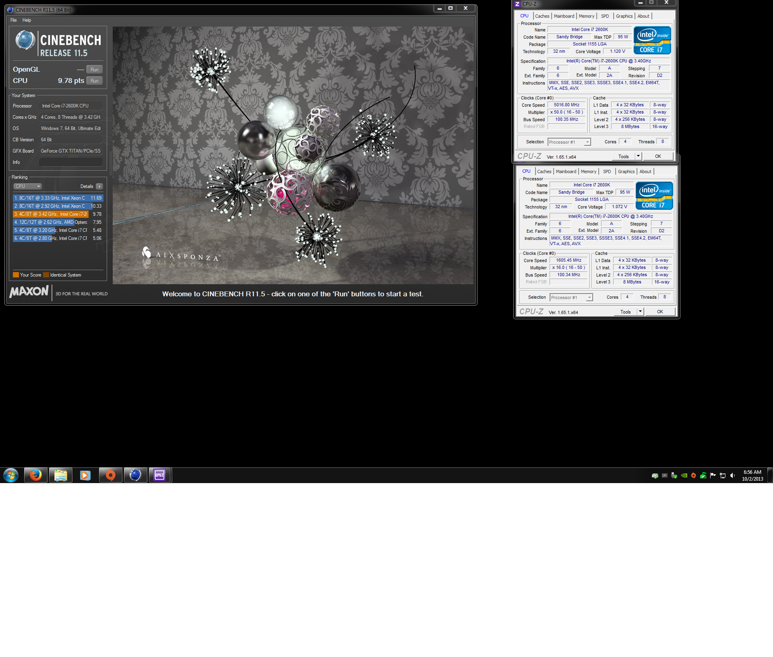Switch to SPD tab in upper CPU-Z
The height and width of the screenshot is (657, 773).
click(605, 16)
